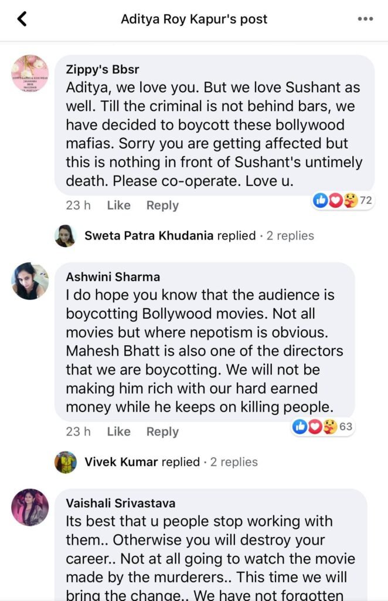
Task: Reply to Zippy's Bbsr comment
Action: 162,205
